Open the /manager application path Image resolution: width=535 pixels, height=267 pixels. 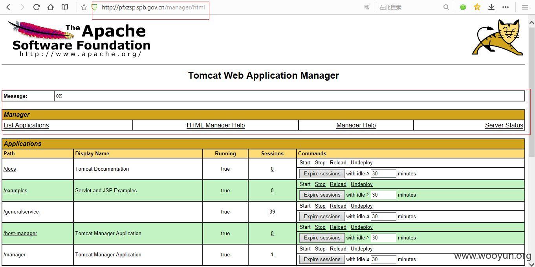pos(15,254)
